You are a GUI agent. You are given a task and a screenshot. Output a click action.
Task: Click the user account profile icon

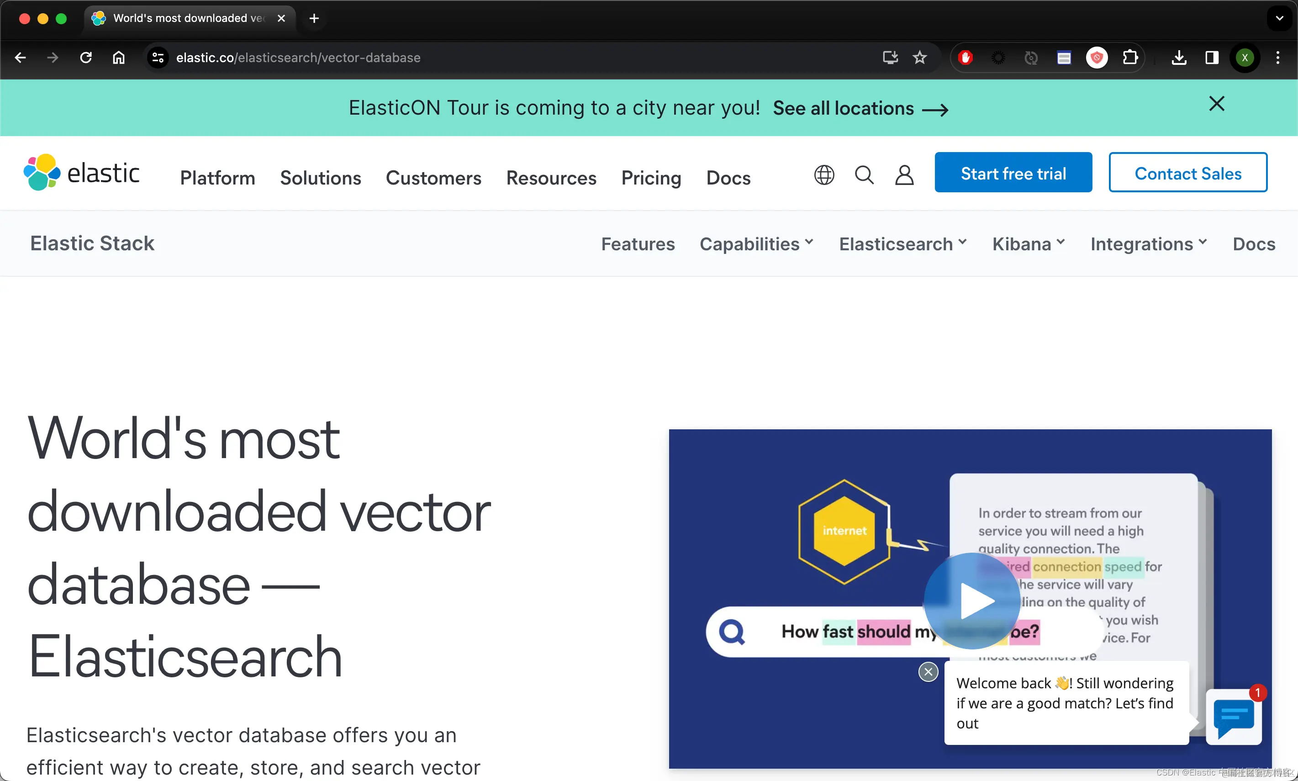coord(904,175)
